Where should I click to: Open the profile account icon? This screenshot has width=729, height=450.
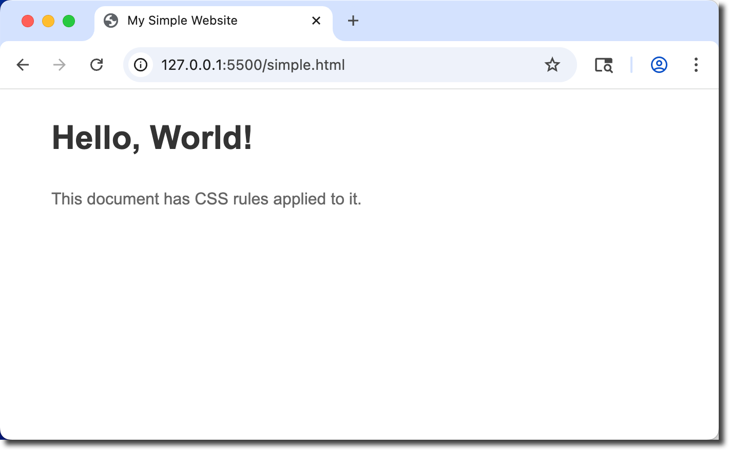tap(659, 65)
